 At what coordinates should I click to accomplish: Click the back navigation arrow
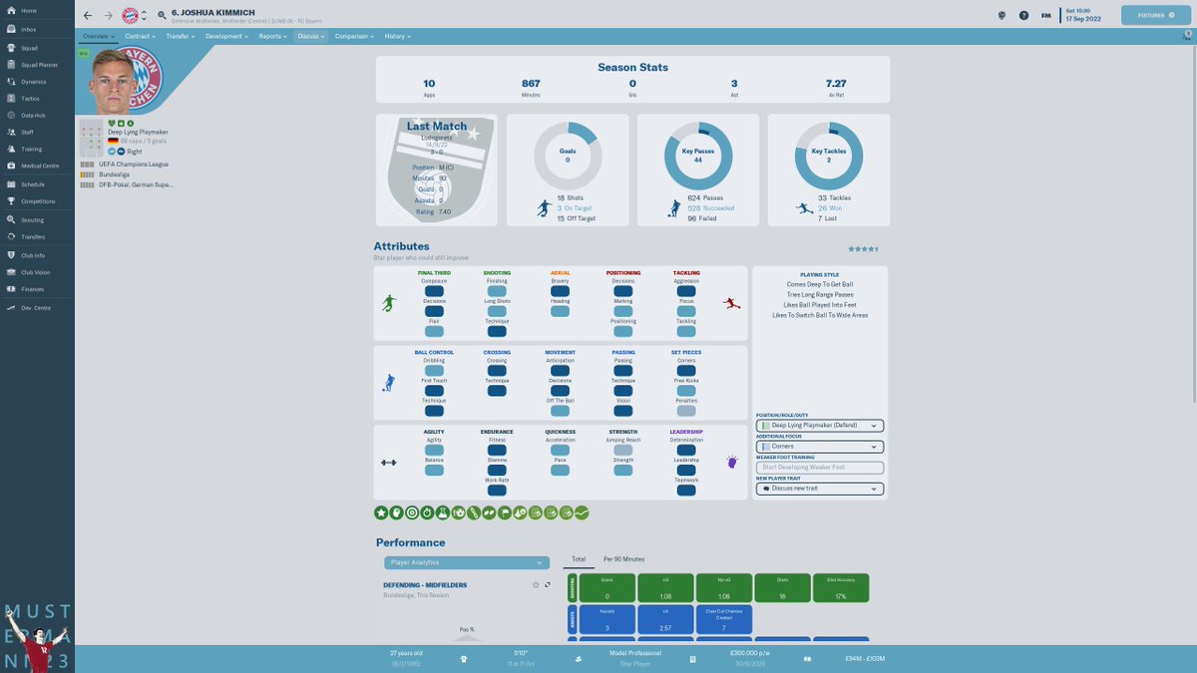coord(88,15)
